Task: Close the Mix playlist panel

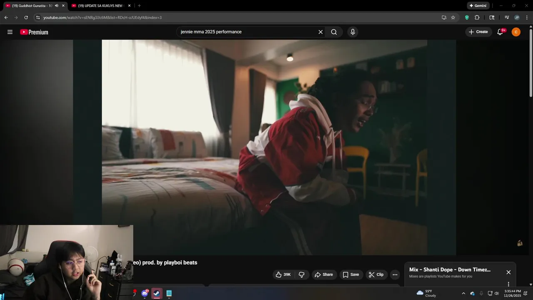Action: click(508, 272)
